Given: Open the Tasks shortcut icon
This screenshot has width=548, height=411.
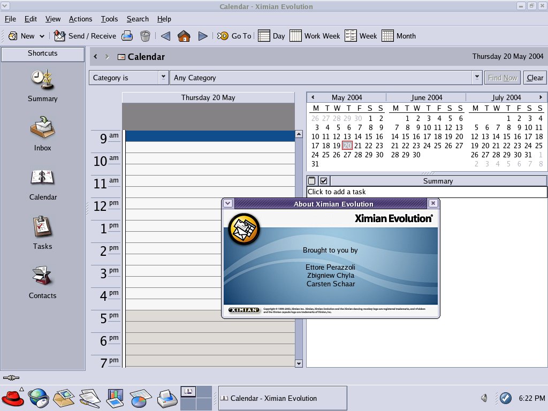Looking at the screenshot, I should (42, 228).
